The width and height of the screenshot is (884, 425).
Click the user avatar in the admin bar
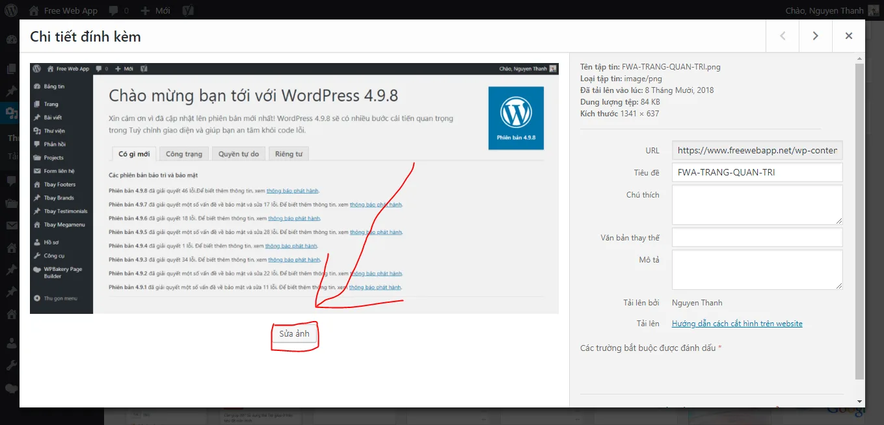(x=873, y=10)
